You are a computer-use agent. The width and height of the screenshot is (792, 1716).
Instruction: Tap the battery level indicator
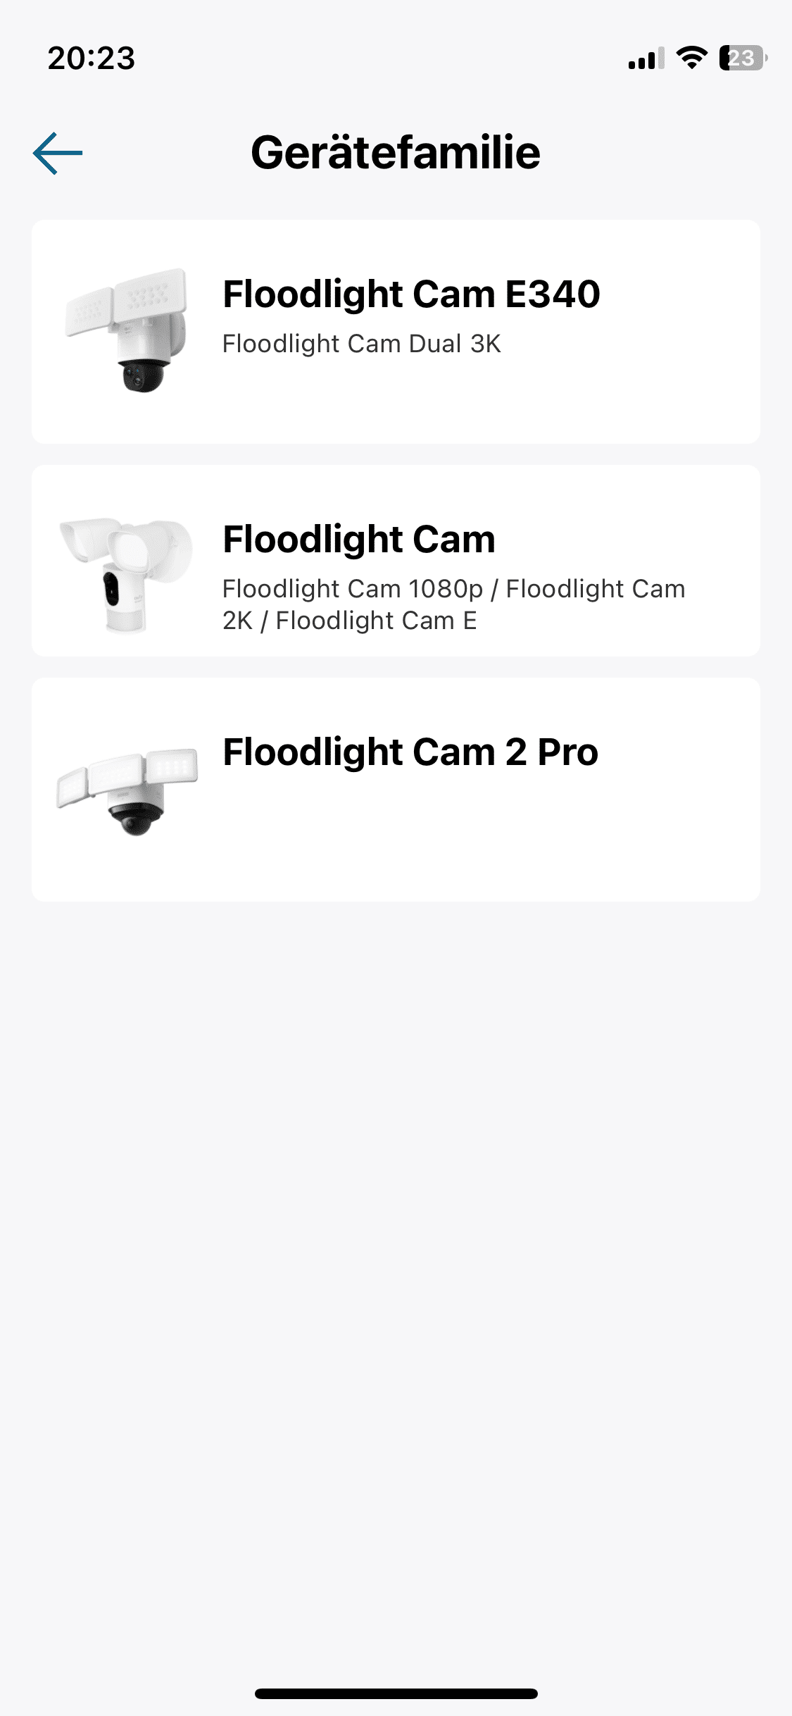(742, 58)
